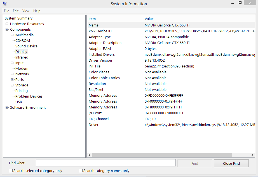Select the Network category
Image resolution: width=258 pixels, height=177 pixels.
[x=22, y=74]
